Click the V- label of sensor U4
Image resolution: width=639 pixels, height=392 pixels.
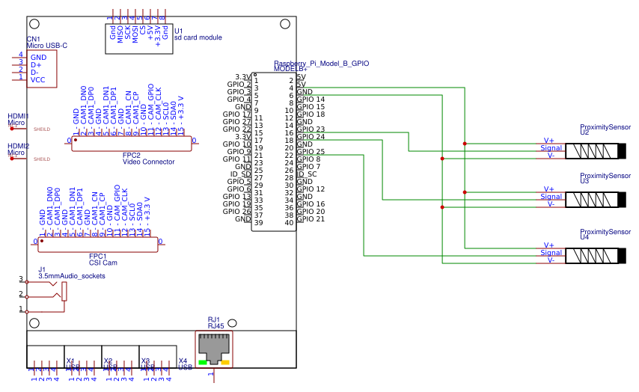pyautogui.click(x=551, y=260)
